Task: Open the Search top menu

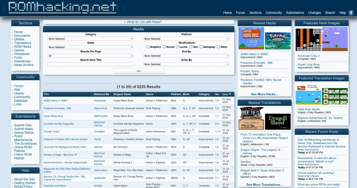Action: point(330,13)
